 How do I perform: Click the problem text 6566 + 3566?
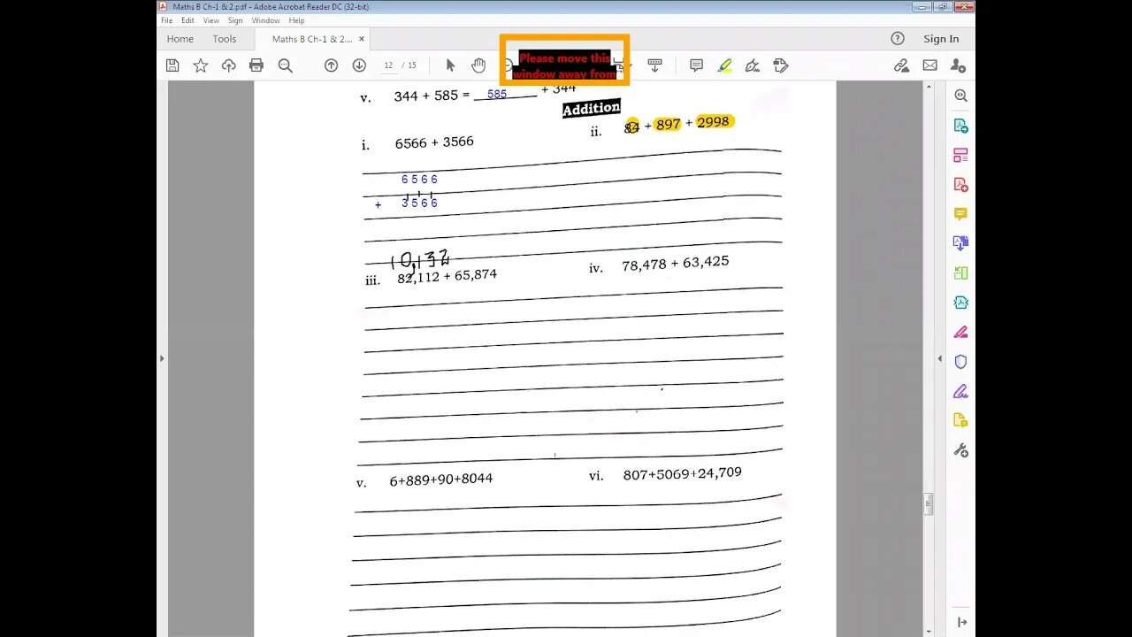pos(434,142)
